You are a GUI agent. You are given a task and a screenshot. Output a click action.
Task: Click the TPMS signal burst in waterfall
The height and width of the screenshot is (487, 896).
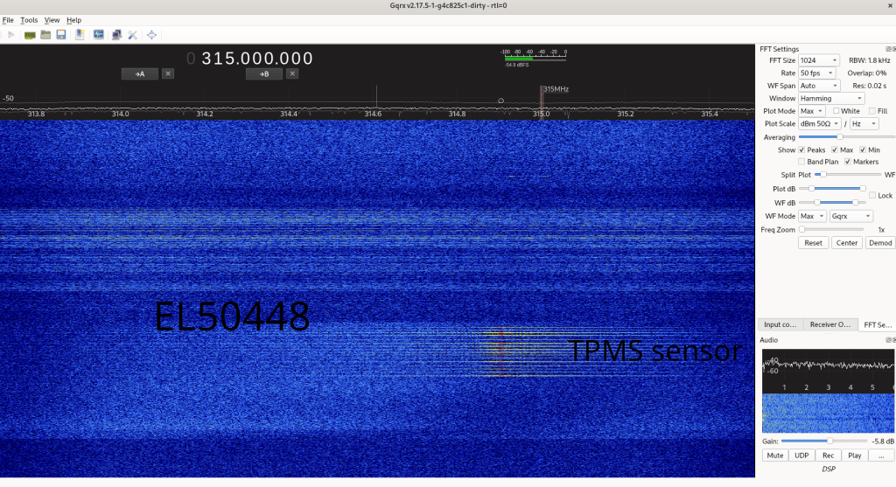[501, 353]
